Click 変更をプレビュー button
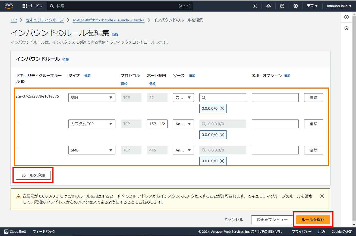 pyautogui.click(x=272, y=220)
